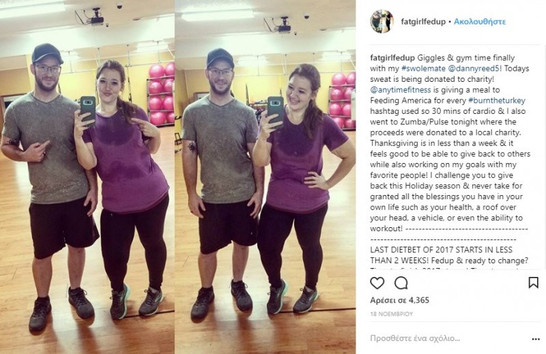
Task: Click the phone held in the left photo
Action: 88,109
